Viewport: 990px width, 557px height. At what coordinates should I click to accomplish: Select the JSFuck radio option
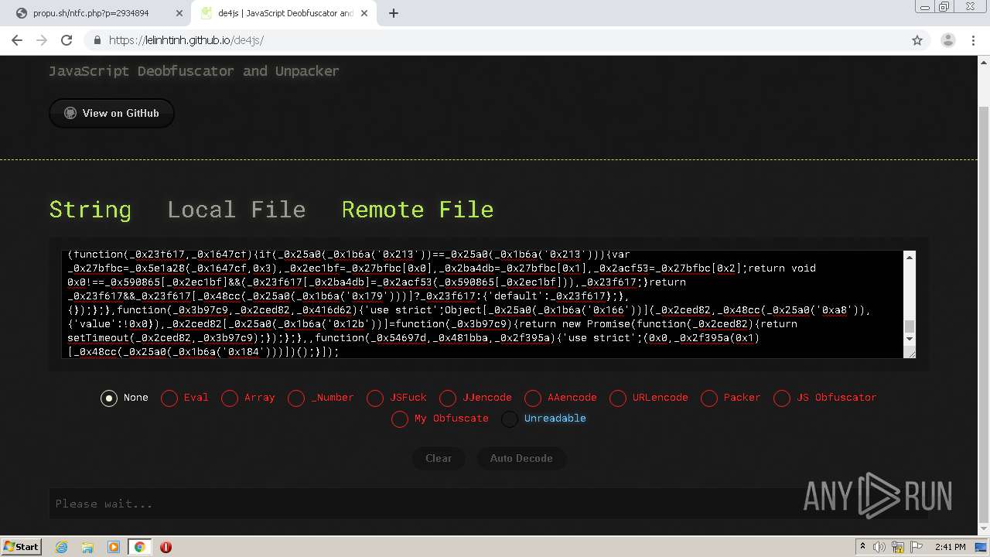(375, 398)
